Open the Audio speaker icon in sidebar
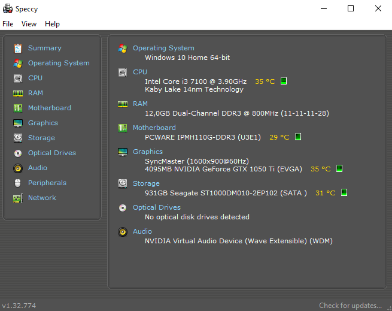Image resolution: width=392 pixels, height=311 pixels. [x=18, y=168]
